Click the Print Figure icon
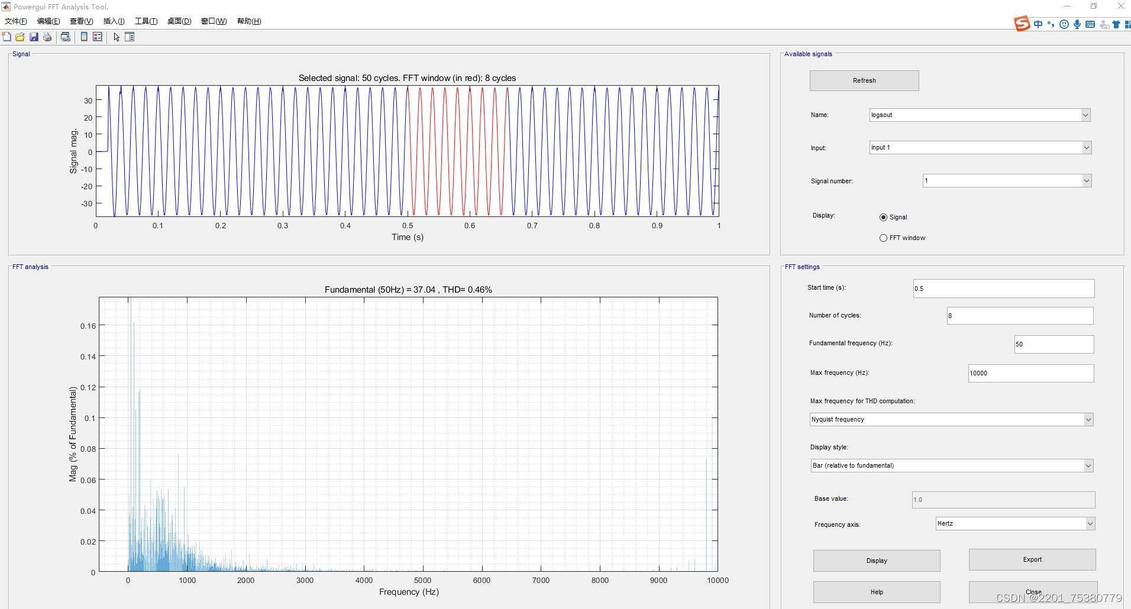 pos(47,37)
